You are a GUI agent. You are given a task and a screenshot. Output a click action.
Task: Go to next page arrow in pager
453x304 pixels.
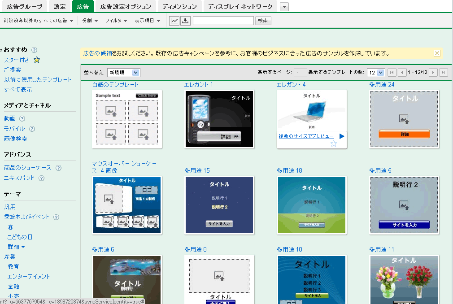[433, 72]
